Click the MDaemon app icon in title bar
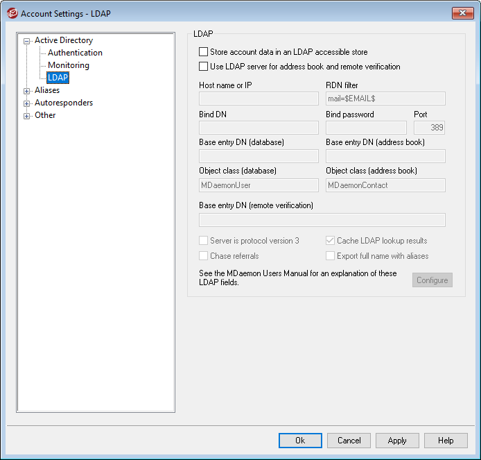481x460 pixels. [12, 13]
